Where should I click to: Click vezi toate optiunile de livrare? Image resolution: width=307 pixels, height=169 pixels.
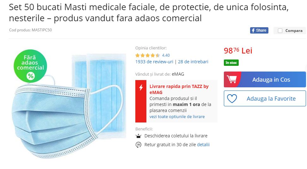tap(177, 117)
